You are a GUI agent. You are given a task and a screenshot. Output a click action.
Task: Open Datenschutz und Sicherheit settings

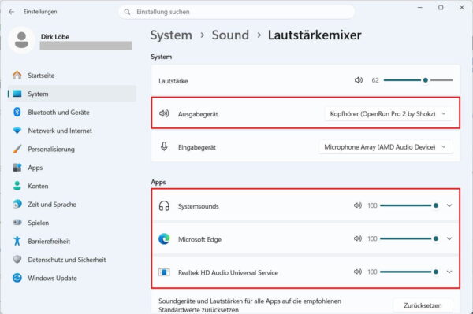pos(72,260)
